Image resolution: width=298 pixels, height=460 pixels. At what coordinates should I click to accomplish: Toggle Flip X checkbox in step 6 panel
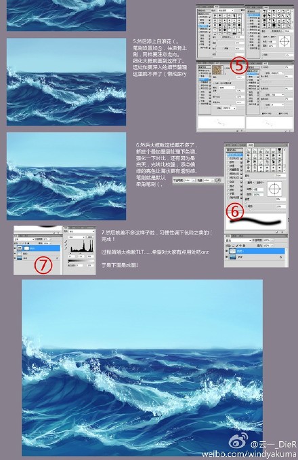(246, 183)
